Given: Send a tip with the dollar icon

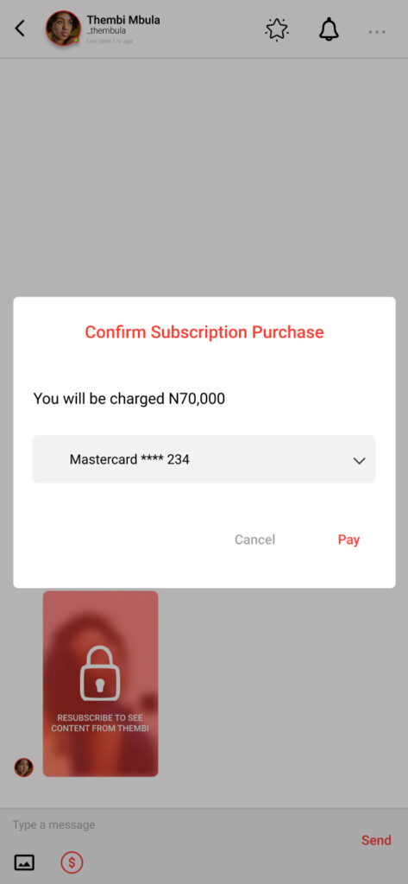Looking at the screenshot, I should coord(72,862).
